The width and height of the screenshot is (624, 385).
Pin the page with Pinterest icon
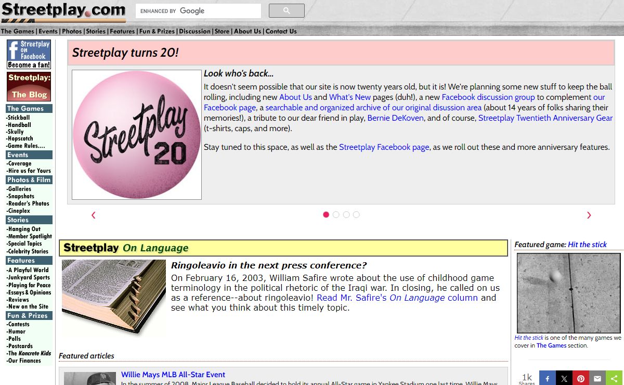point(581,379)
